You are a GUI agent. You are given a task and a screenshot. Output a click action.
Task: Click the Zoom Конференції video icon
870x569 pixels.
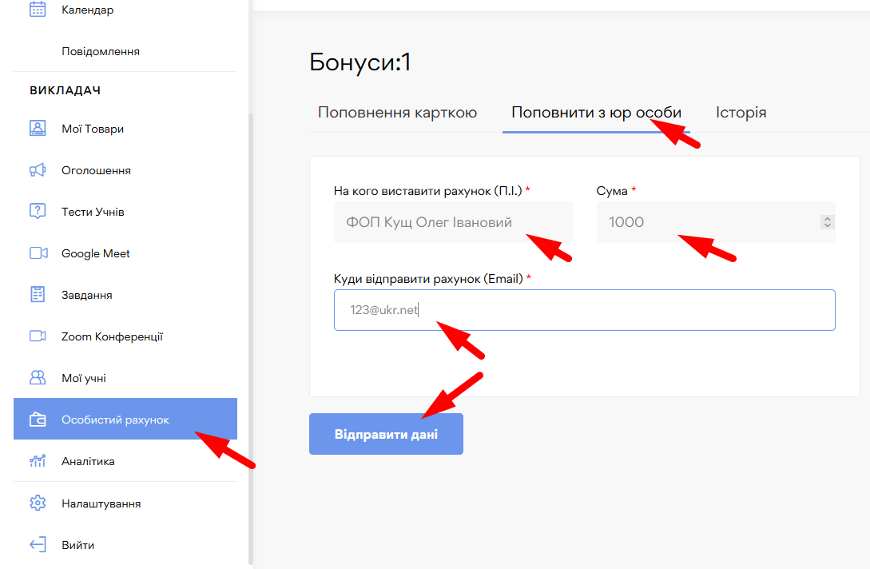coord(38,336)
